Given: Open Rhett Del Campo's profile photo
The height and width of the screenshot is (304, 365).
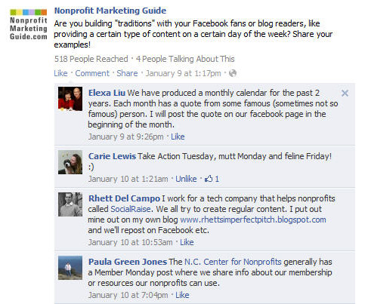Looking at the screenshot, I should (70, 204).
